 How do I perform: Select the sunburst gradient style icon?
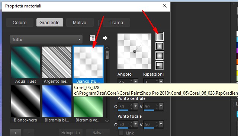click(x=160, y=56)
